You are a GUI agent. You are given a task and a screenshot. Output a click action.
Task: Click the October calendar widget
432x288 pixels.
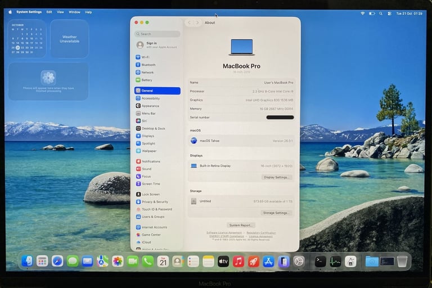pos(27,39)
